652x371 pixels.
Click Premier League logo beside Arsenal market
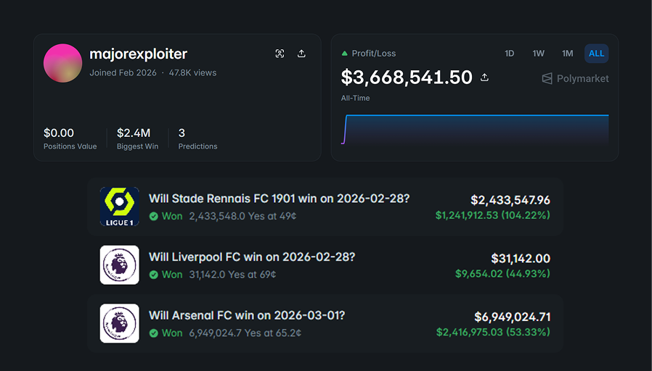(119, 323)
